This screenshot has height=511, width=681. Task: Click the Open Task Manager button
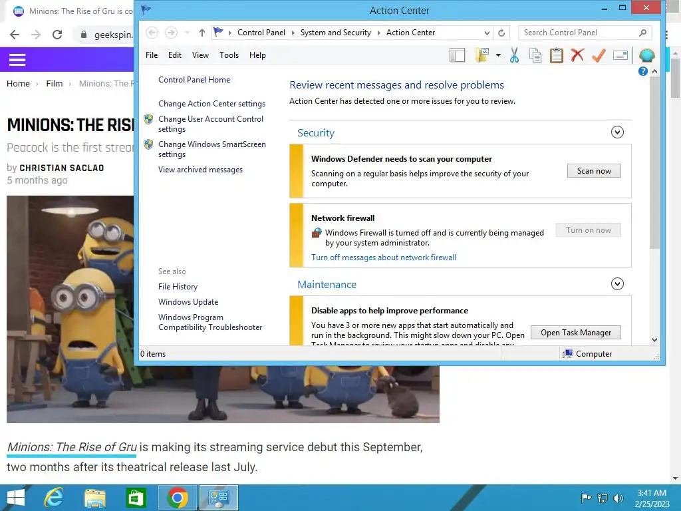click(575, 333)
